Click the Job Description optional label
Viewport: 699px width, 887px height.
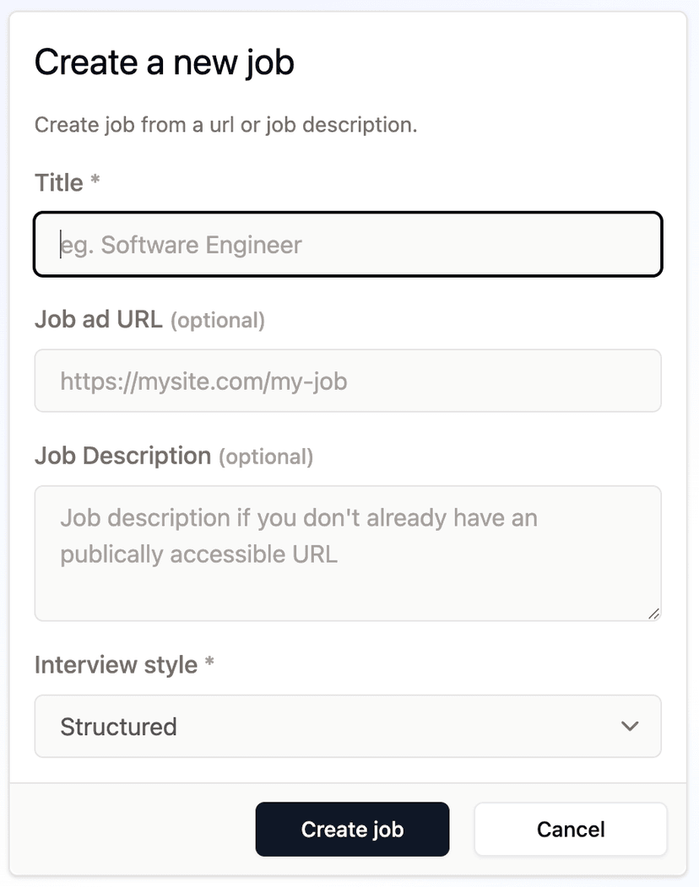(266, 456)
